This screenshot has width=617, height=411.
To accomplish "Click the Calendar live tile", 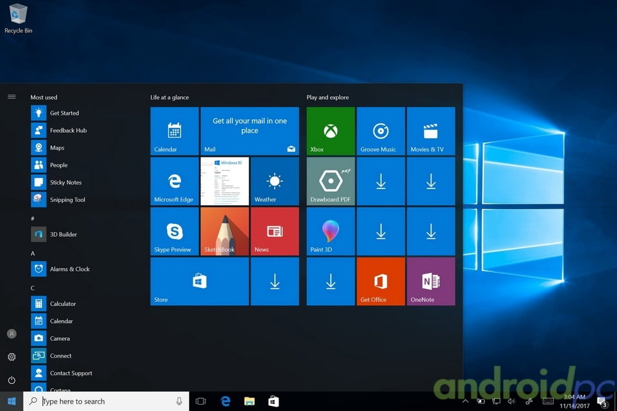I will pos(174,131).
